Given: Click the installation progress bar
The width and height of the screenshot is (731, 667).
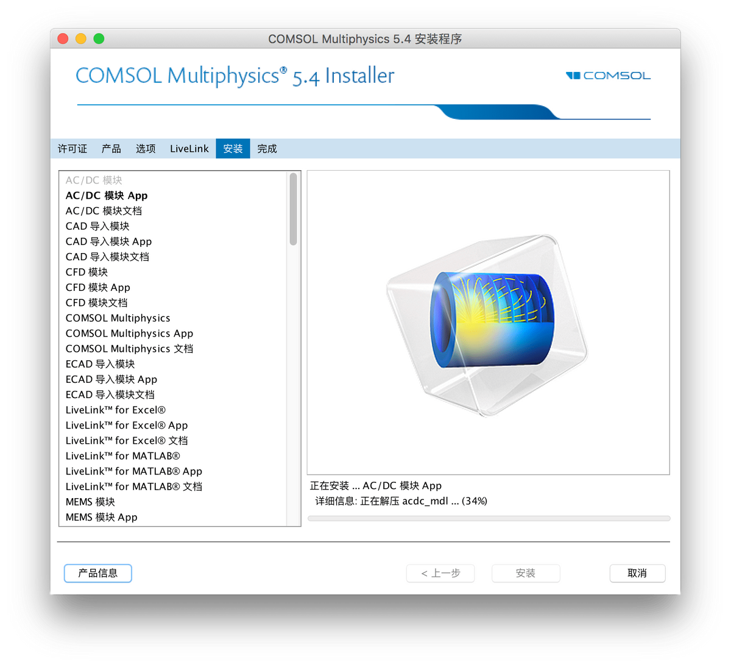Looking at the screenshot, I should tap(489, 518).
